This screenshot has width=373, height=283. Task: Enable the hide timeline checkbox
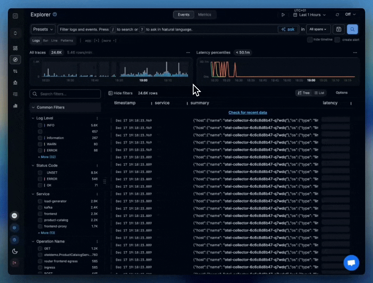click(310, 39)
